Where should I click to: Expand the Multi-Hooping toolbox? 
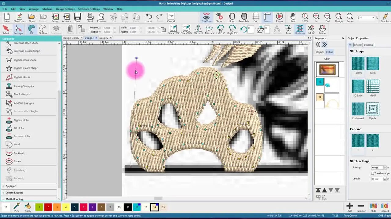pyautogui.click(x=29, y=199)
